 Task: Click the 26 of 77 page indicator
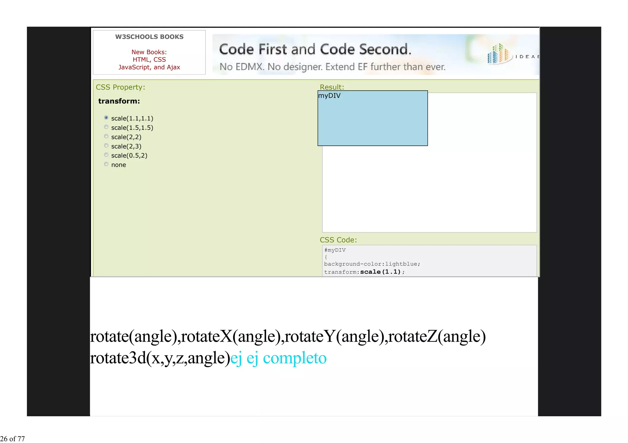pos(13,439)
